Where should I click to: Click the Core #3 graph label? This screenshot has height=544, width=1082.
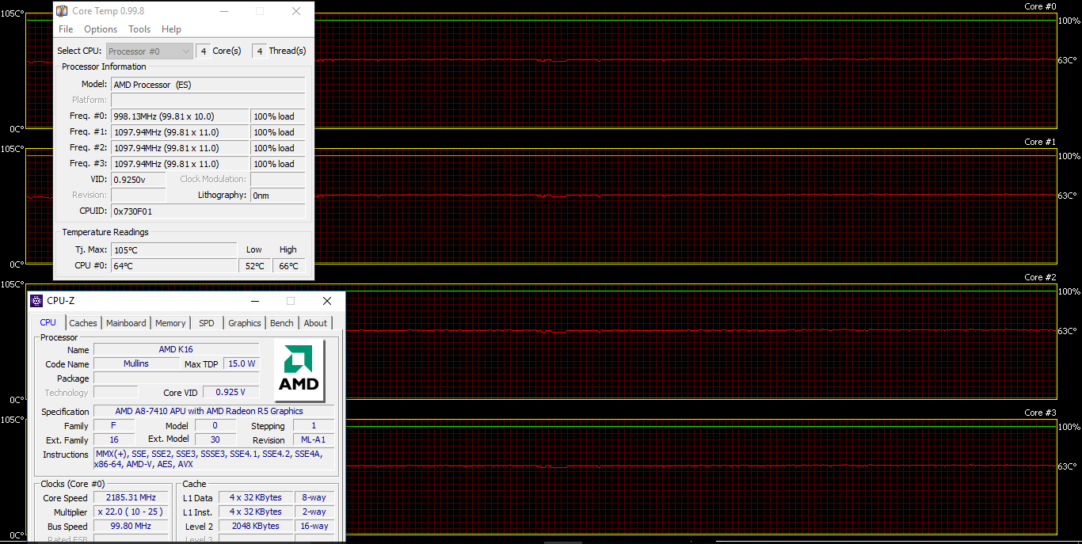1040,413
